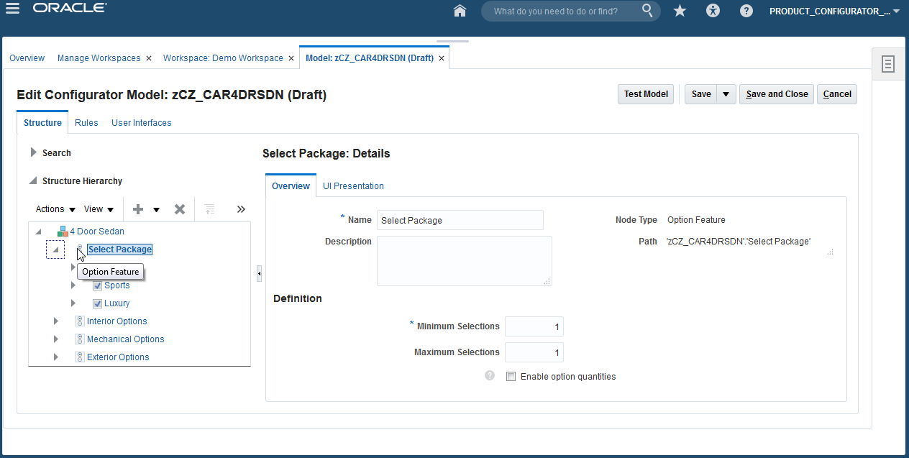Click the Test Model button
Image resolution: width=909 pixels, height=458 pixels.
(645, 93)
